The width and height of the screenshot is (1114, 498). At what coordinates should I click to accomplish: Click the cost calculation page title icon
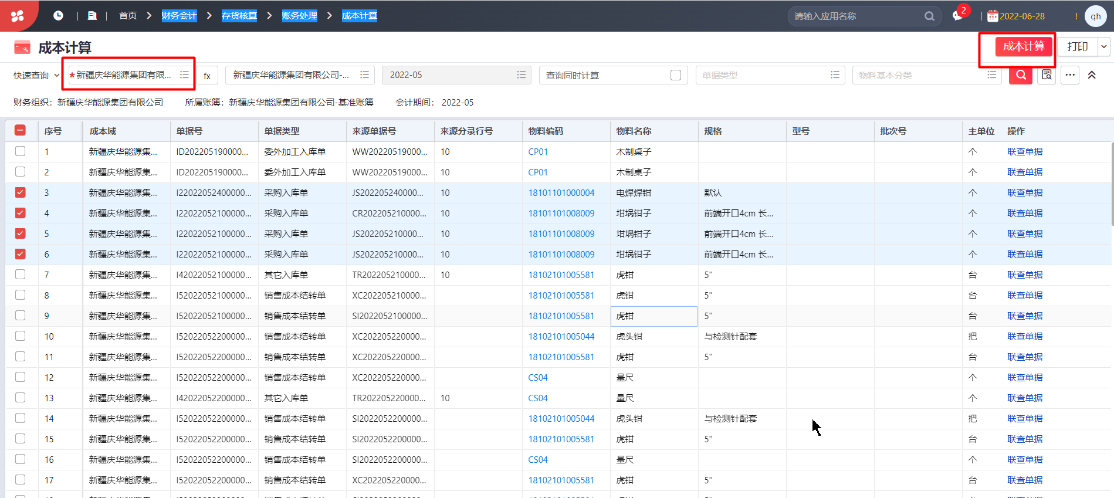(22, 48)
